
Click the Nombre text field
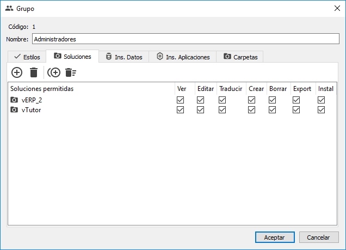tap(185, 39)
